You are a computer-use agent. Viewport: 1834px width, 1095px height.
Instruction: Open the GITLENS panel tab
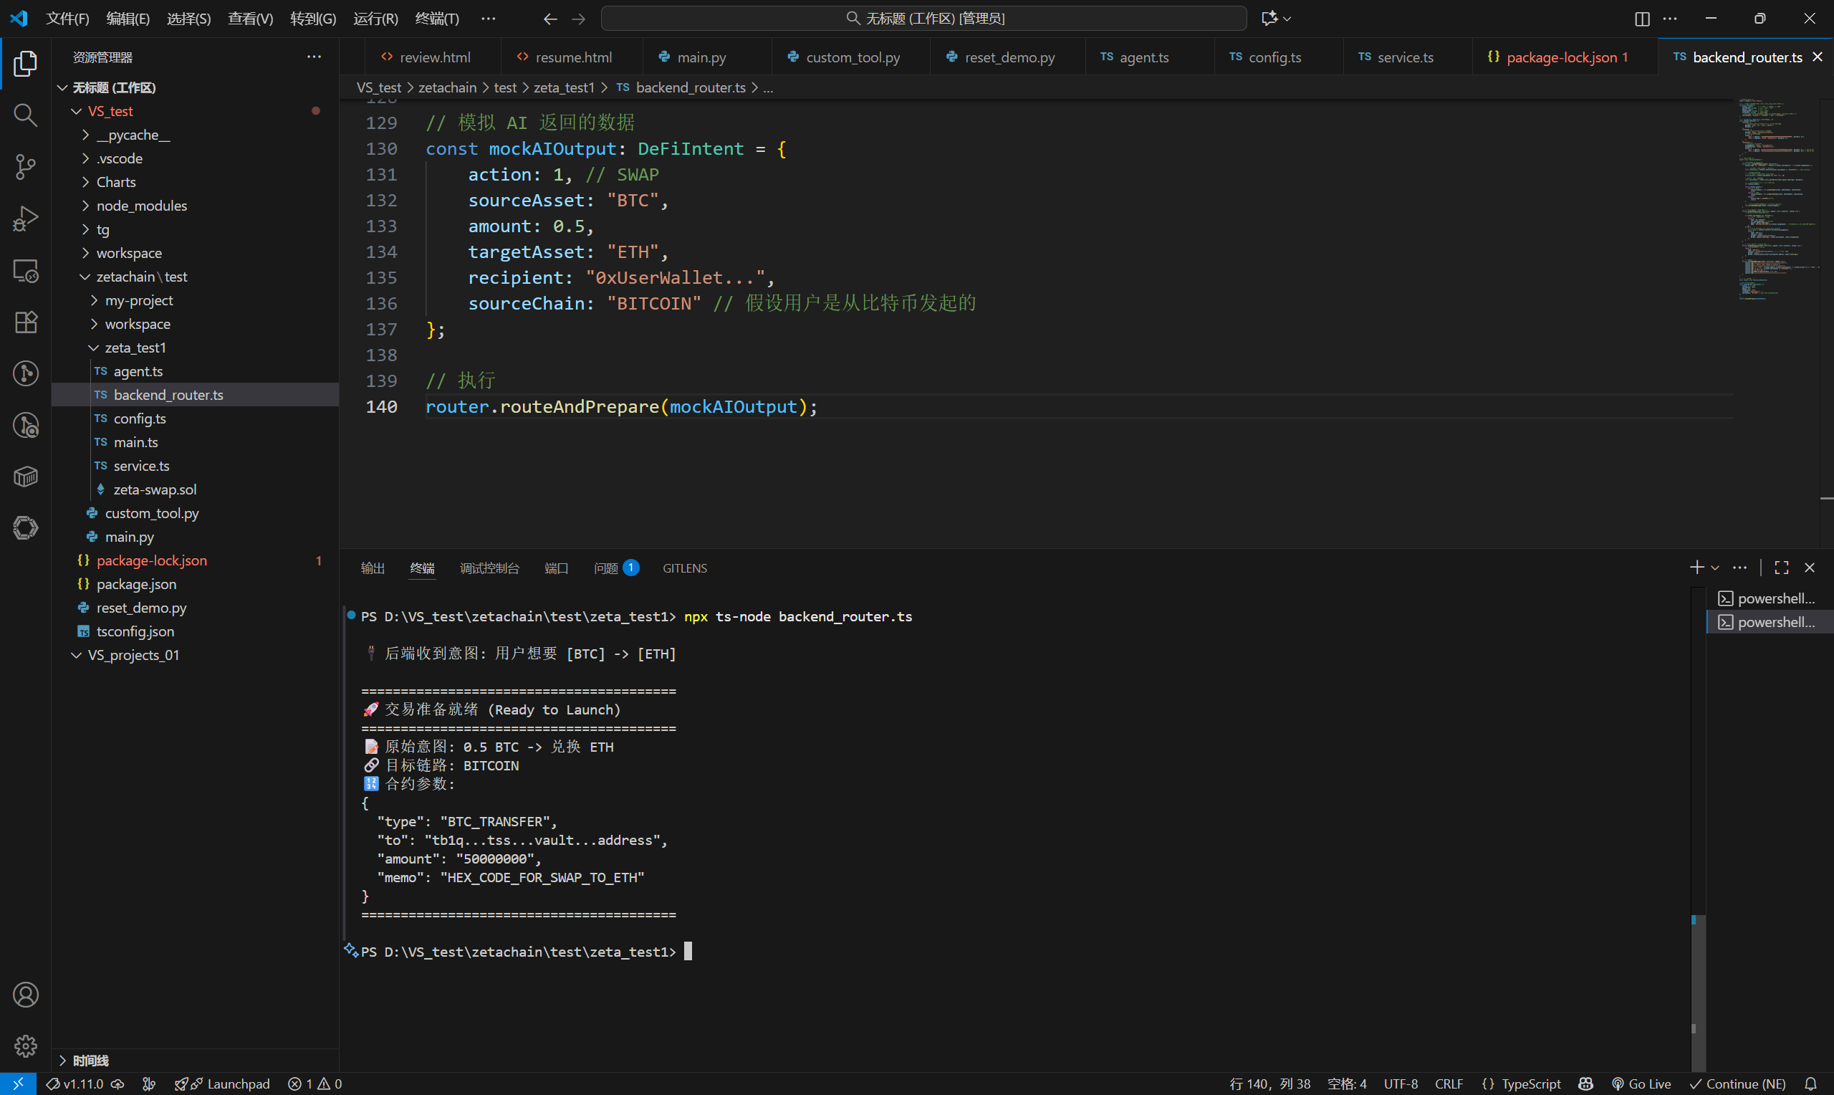[684, 568]
